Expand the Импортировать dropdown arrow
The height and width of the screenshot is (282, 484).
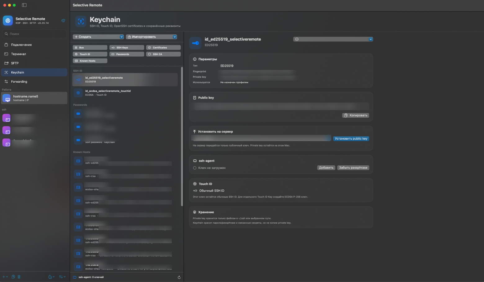pos(175,37)
